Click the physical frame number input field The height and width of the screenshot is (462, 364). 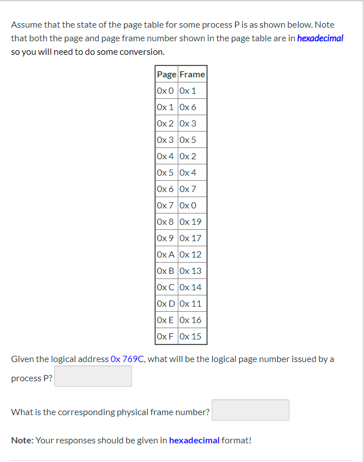coord(250,410)
